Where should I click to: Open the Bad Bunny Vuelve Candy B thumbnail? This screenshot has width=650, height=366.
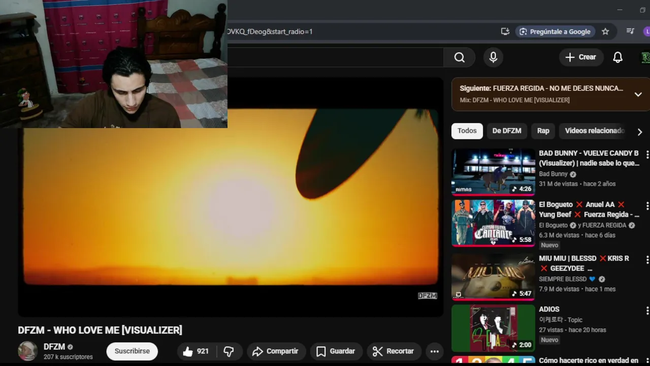click(493, 172)
